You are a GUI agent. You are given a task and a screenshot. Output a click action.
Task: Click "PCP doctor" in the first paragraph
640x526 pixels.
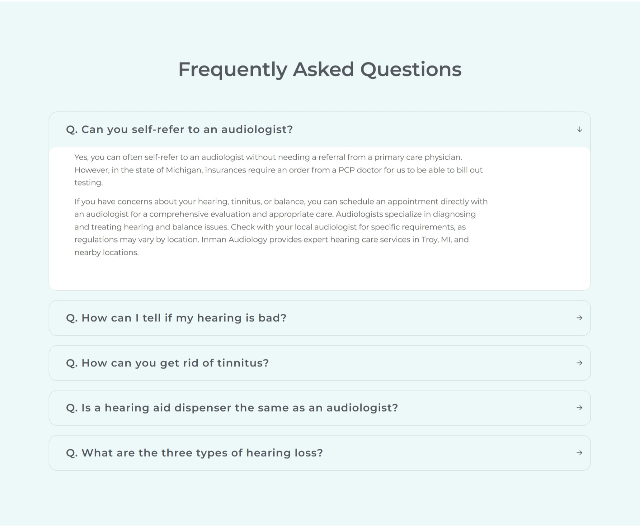360,170
